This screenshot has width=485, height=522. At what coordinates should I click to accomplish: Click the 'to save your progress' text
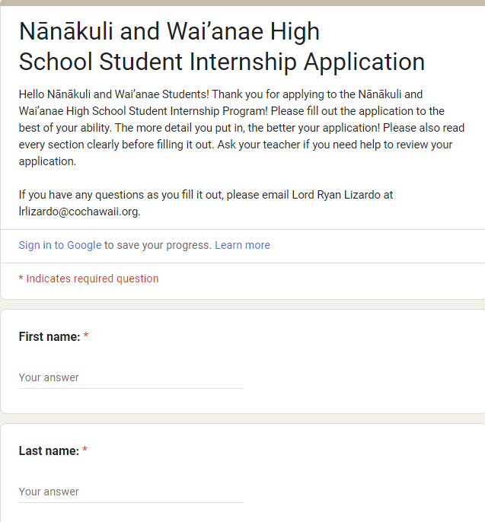(158, 245)
